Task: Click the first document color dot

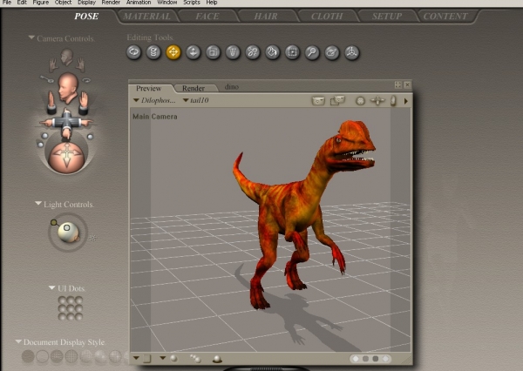Action: click(x=356, y=359)
